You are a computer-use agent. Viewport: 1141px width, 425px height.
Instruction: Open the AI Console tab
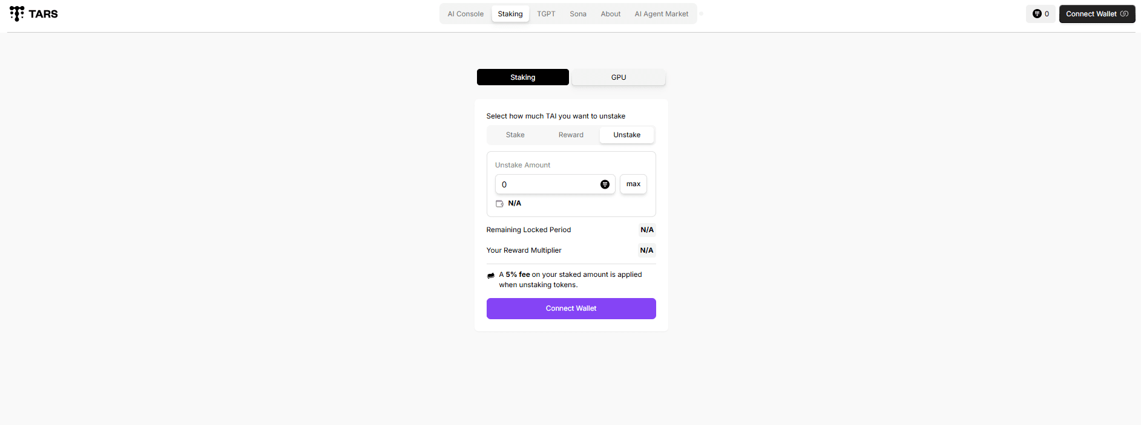[x=465, y=14]
